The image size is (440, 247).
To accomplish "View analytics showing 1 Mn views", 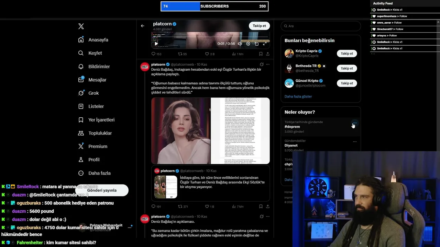I will click(238, 54).
